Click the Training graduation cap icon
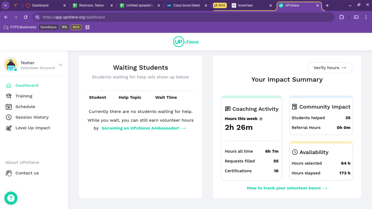The image size is (372, 209). point(9,96)
